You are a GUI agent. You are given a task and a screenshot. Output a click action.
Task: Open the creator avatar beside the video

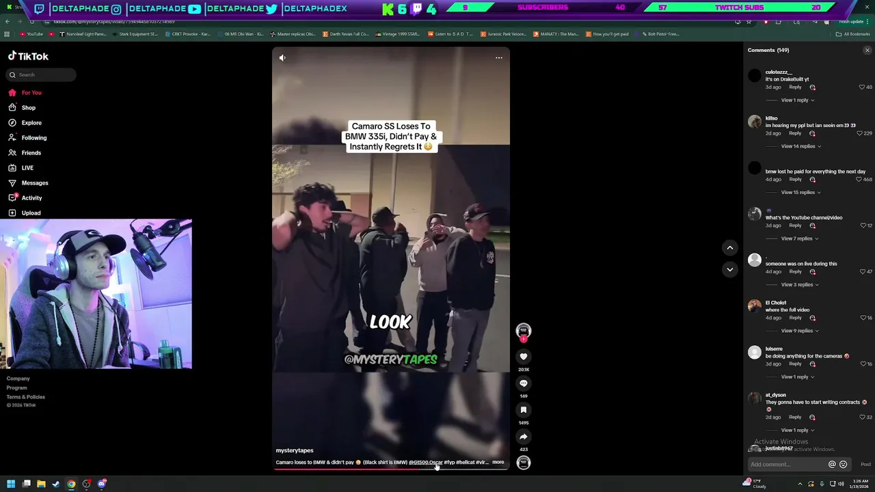[524, 331]
